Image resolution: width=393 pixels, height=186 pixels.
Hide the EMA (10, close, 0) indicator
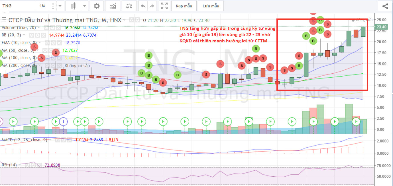click(47, 43)
